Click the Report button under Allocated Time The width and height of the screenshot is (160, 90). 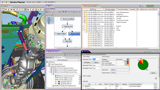click(96, 62)
